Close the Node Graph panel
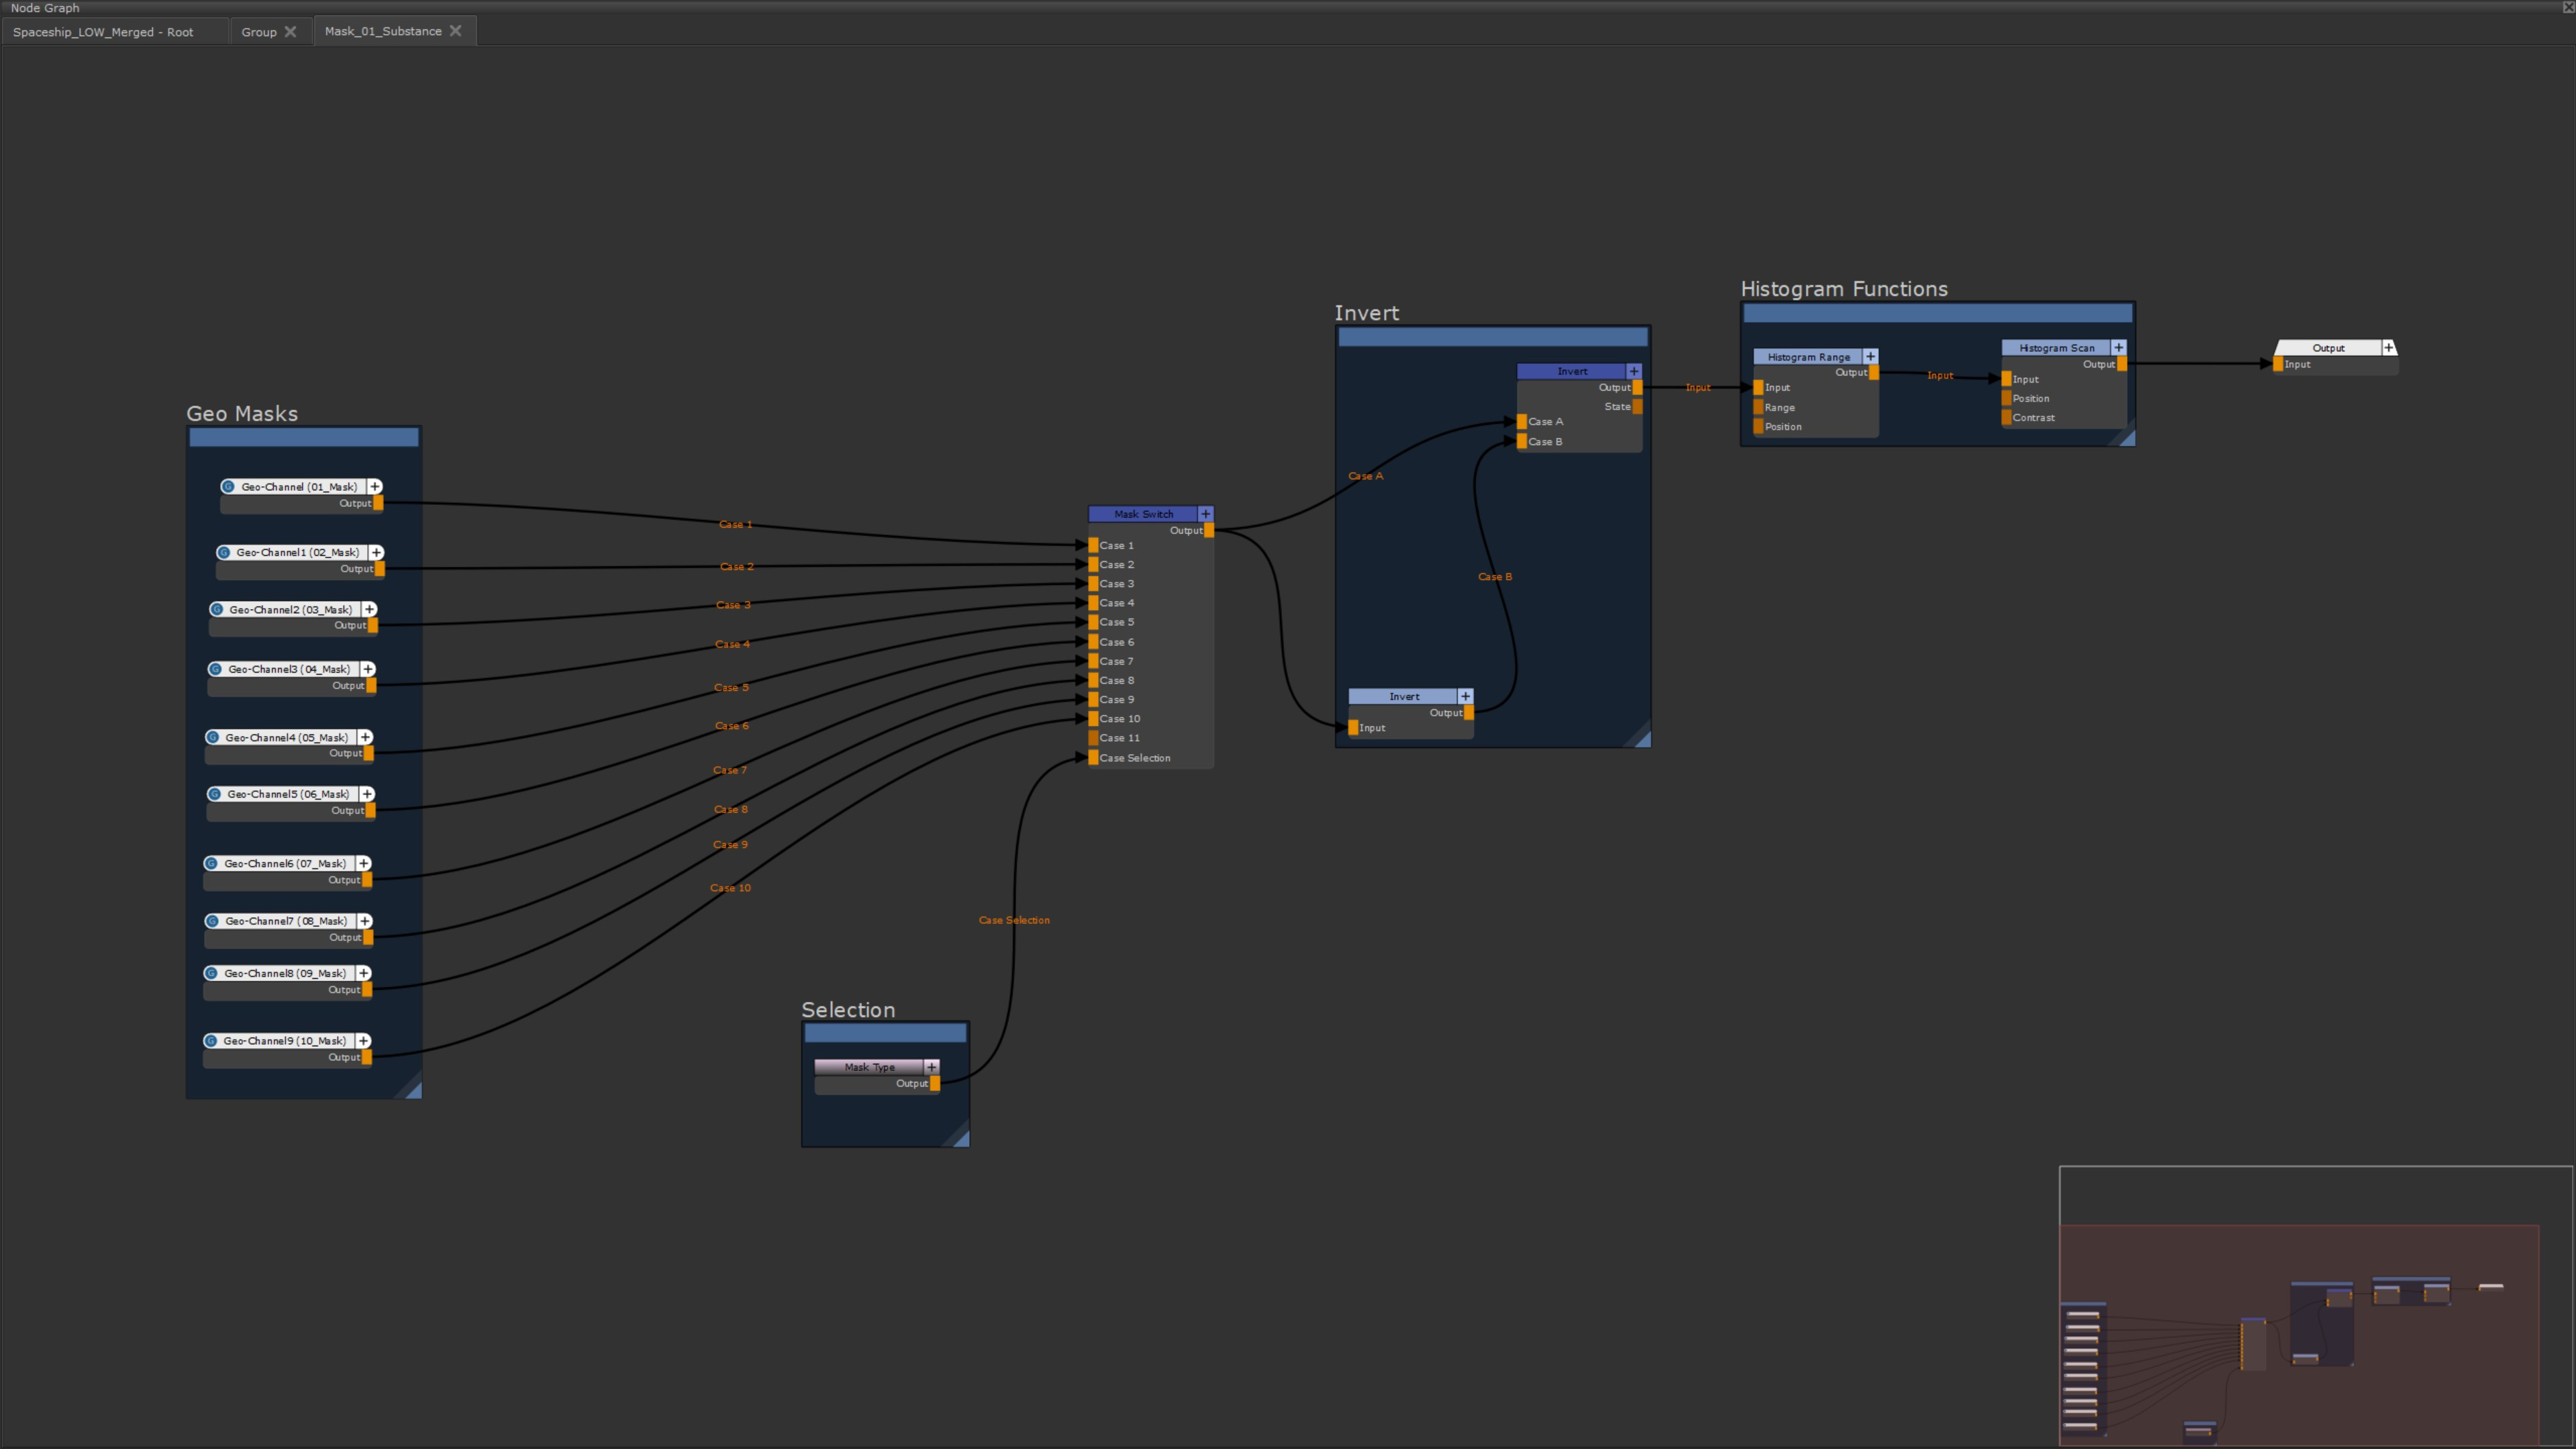 (x=2567, y=7)
